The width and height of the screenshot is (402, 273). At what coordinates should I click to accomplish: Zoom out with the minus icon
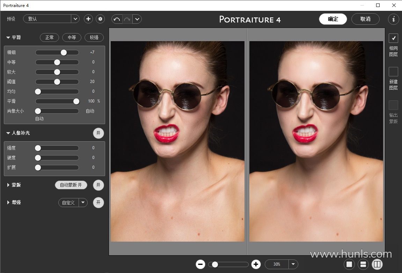point(200,264)
